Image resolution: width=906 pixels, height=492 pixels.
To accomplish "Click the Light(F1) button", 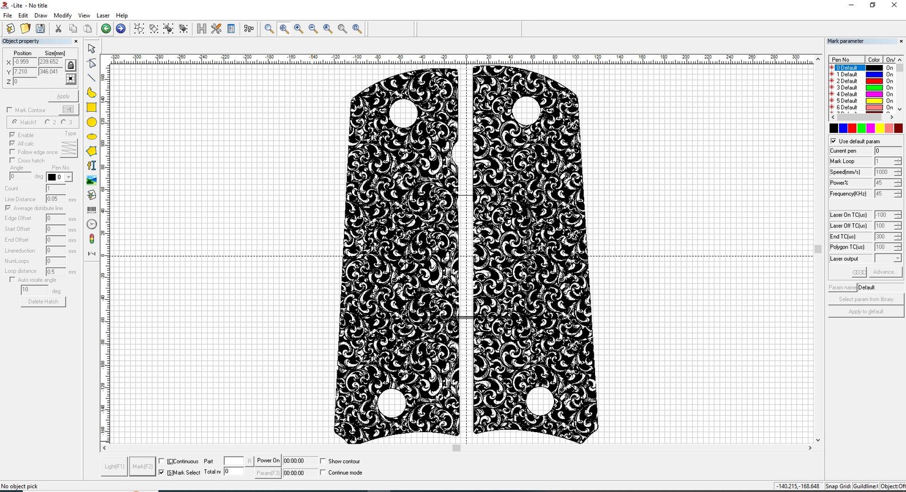I will [x=114, y=466].
